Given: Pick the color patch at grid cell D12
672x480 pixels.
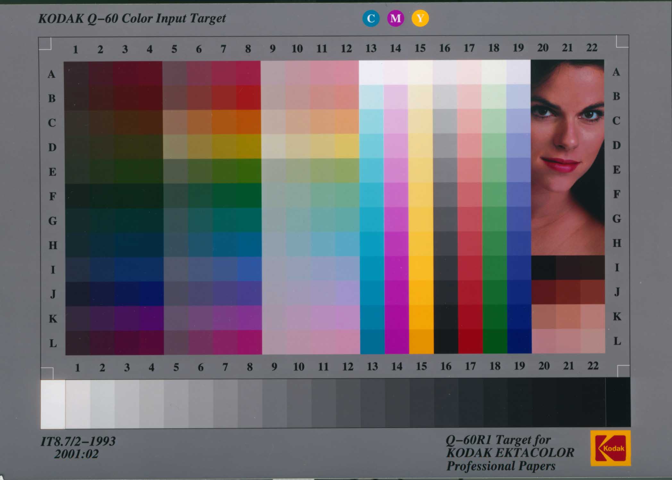Looking at the screenshot, I should [347, 146].
